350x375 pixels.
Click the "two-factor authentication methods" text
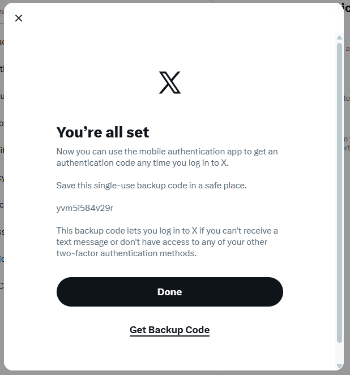126,253
